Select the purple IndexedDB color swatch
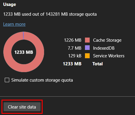Viewport: 135px width, 115px height. point(87,48)
